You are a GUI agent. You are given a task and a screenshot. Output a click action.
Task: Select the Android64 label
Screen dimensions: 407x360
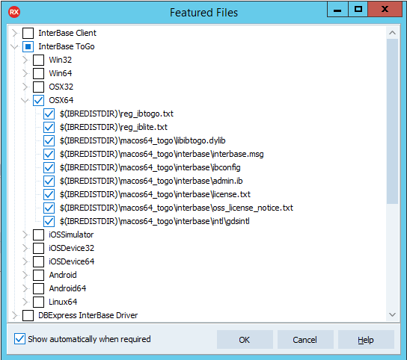pos(67,288)
